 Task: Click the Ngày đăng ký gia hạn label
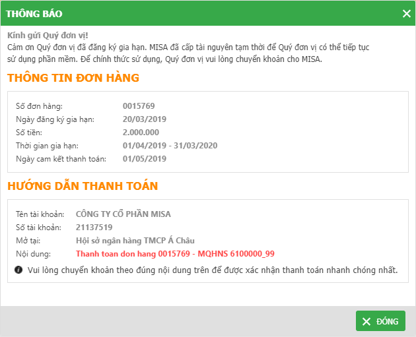pos(55,119)
